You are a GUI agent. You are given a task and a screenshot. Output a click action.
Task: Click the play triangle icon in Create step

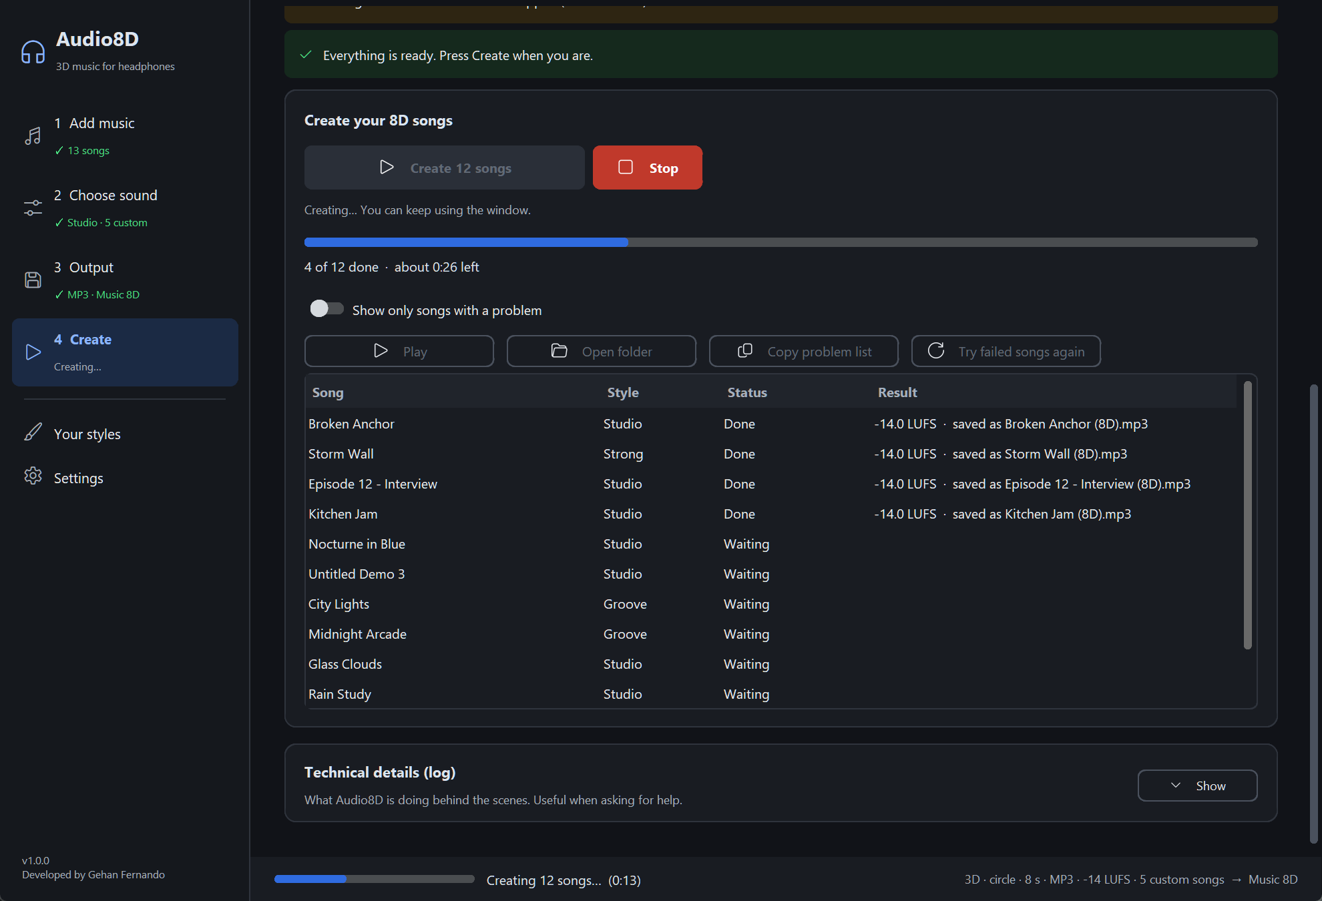tap(33, 352)
